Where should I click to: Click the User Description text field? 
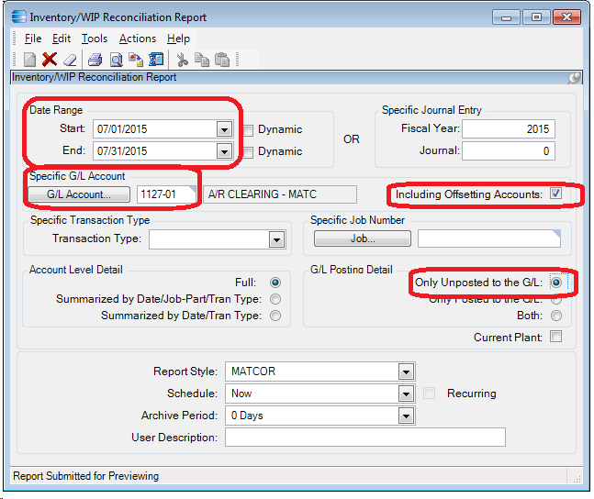point(364,438)
